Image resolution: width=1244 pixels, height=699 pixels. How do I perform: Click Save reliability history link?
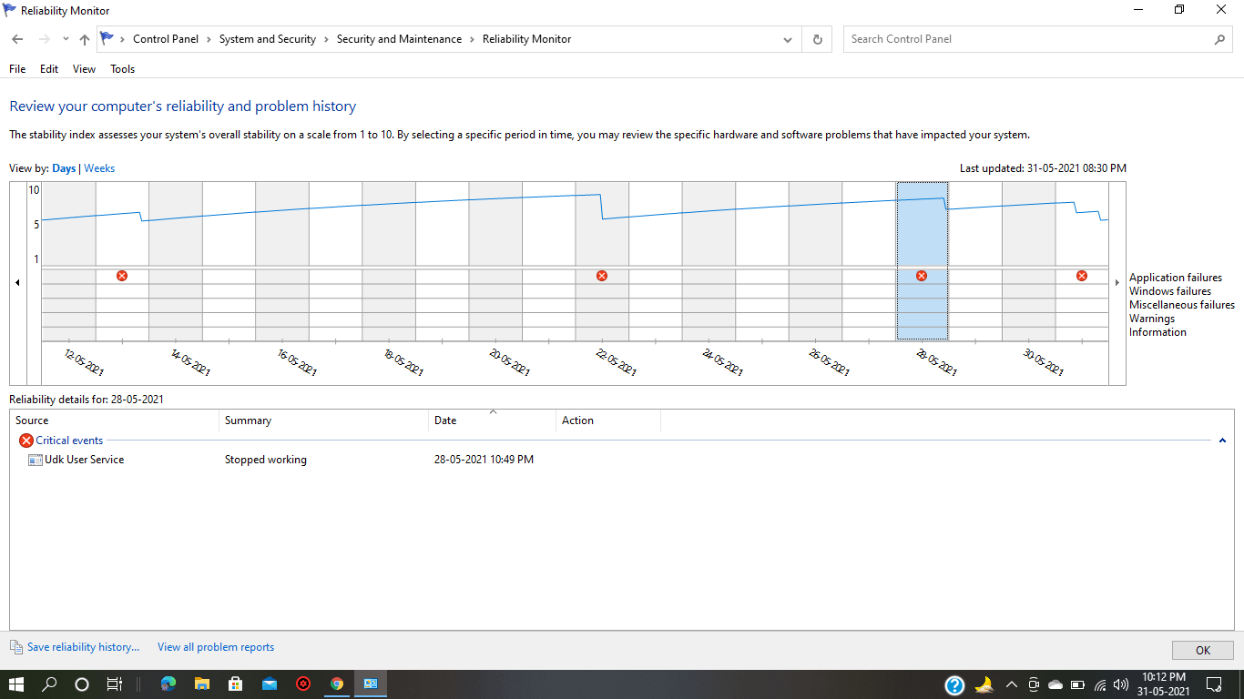83,647
